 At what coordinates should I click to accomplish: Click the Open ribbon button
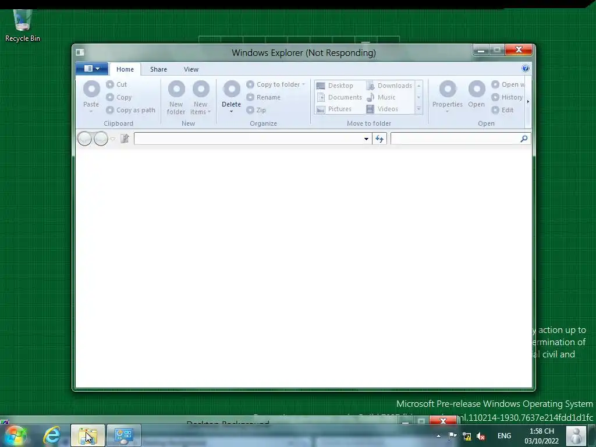click(x=476, y=94)
